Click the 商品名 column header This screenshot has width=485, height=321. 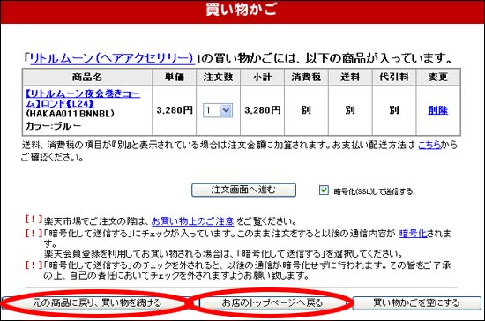coord(87,77)
